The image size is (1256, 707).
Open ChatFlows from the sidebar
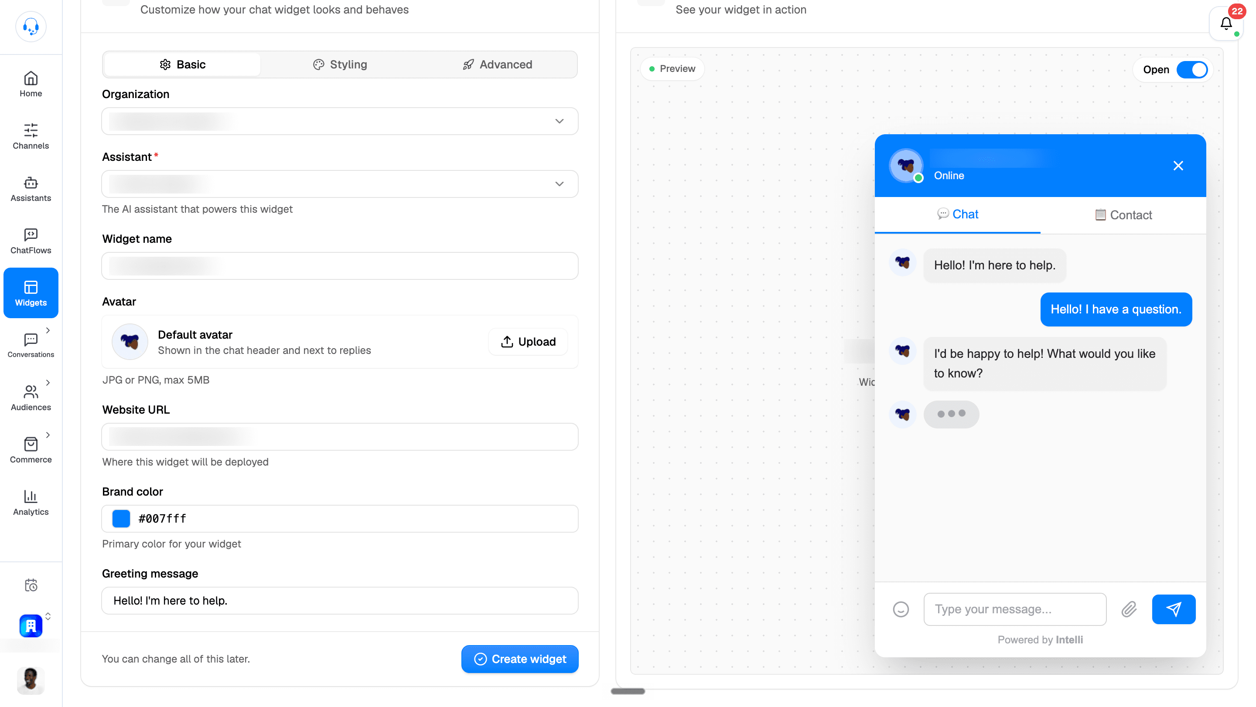(x=31, y=241)
